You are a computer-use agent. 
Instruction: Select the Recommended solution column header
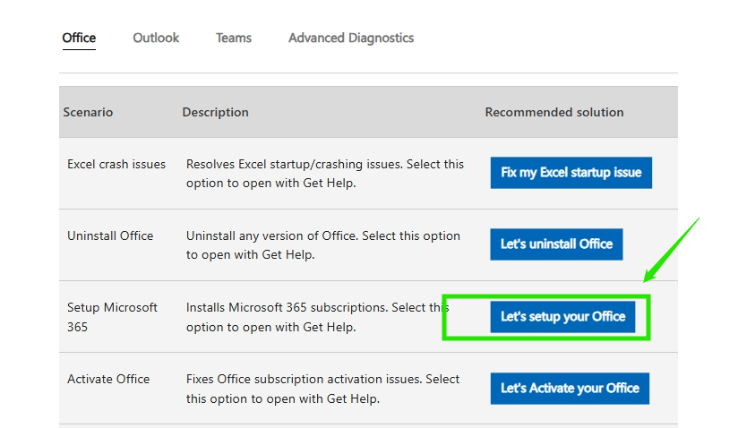(554, 112)
